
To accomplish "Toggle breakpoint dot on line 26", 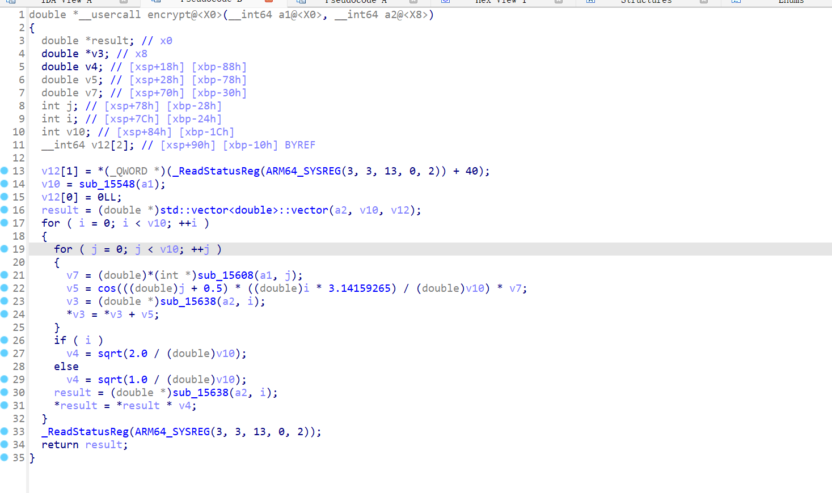I will (5, 340).
